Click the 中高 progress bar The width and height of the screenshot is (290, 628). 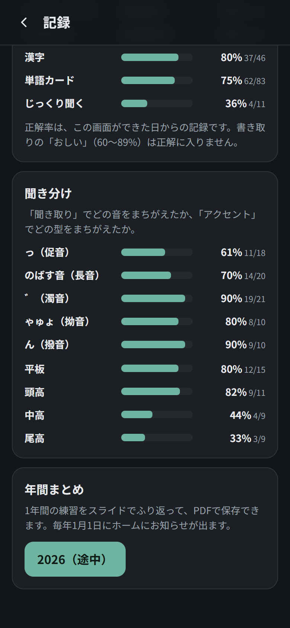157,414
